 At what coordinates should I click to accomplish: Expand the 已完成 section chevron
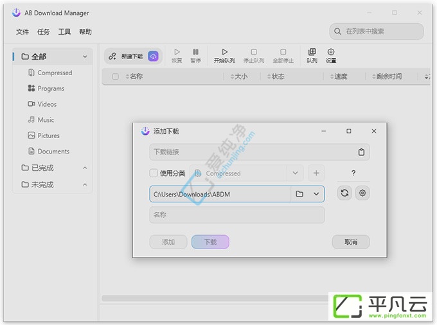pyautogui.click(x=85, y=168)
